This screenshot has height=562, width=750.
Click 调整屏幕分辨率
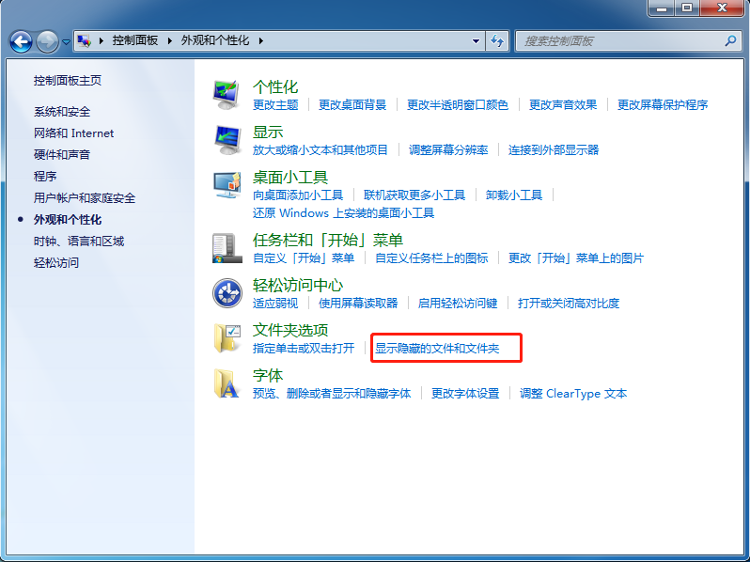point(448,149)
